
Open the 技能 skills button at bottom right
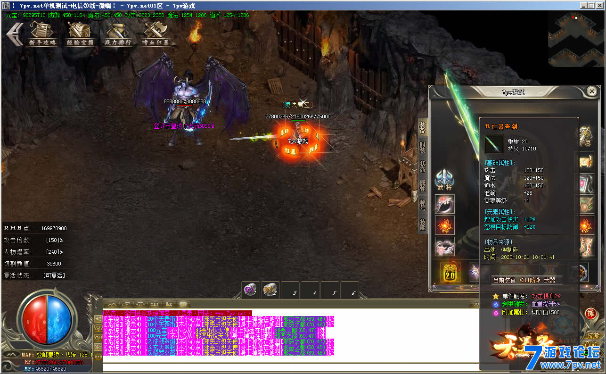pyautogui.click(x=593, y=335)
